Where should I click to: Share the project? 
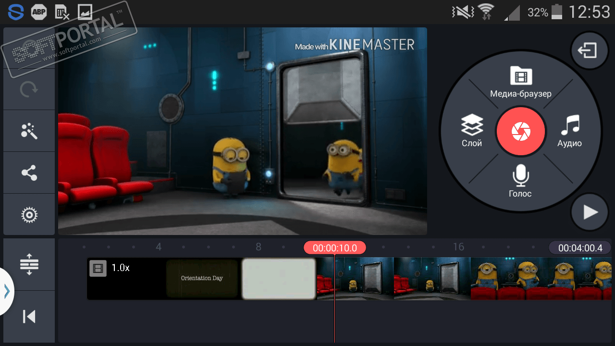pyautogui.click(x=29, y=173)
